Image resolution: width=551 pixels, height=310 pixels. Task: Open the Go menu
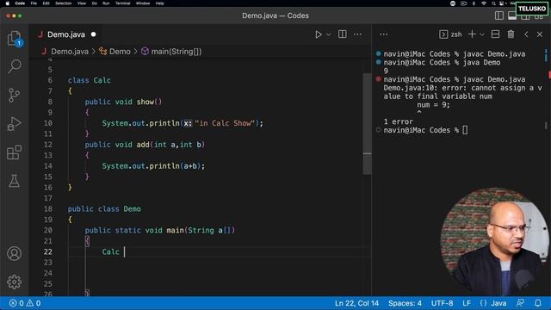(94, 3)
